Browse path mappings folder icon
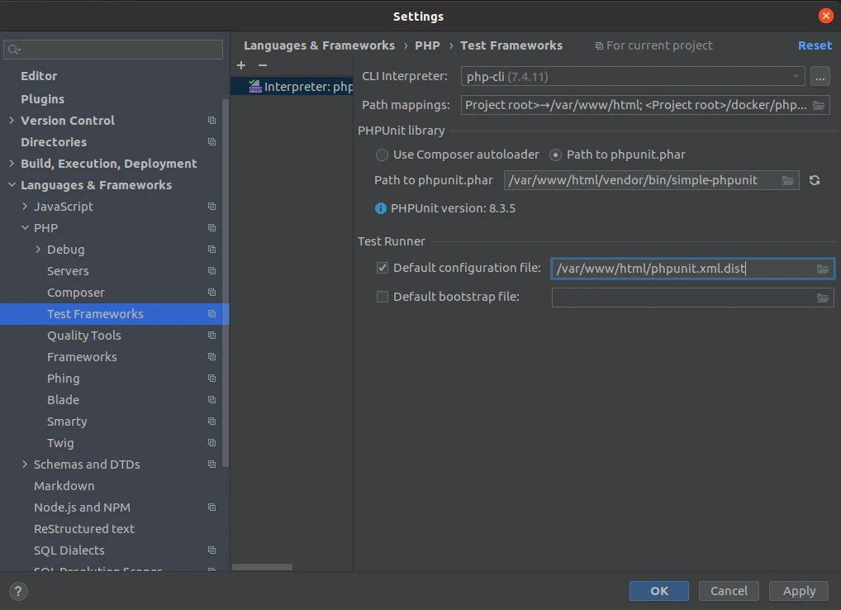 tap(819, 105)
